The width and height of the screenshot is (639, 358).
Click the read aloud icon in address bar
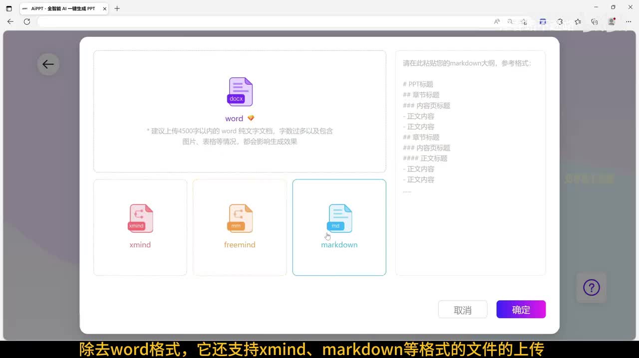497,21
